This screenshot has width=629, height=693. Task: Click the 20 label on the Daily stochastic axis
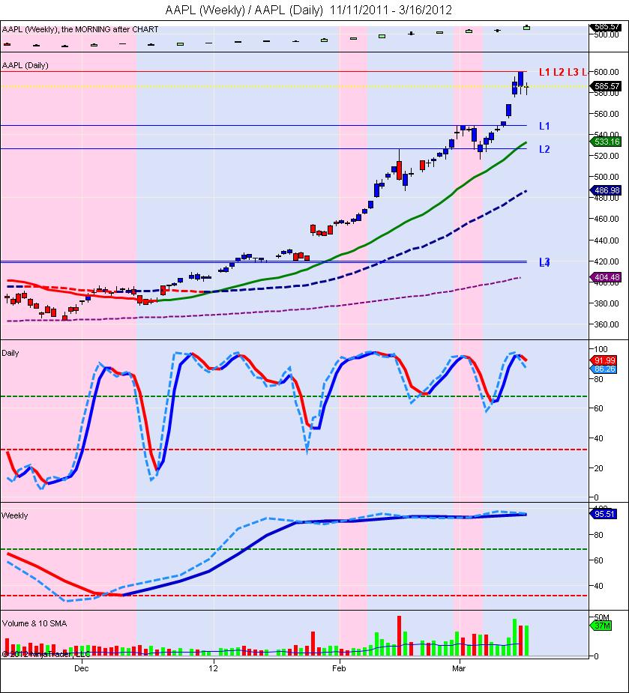pos(599,468)
